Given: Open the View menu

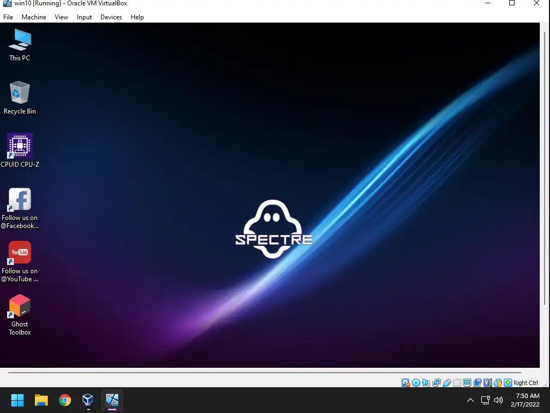Looking at the screenshot, I should [61, 17].
